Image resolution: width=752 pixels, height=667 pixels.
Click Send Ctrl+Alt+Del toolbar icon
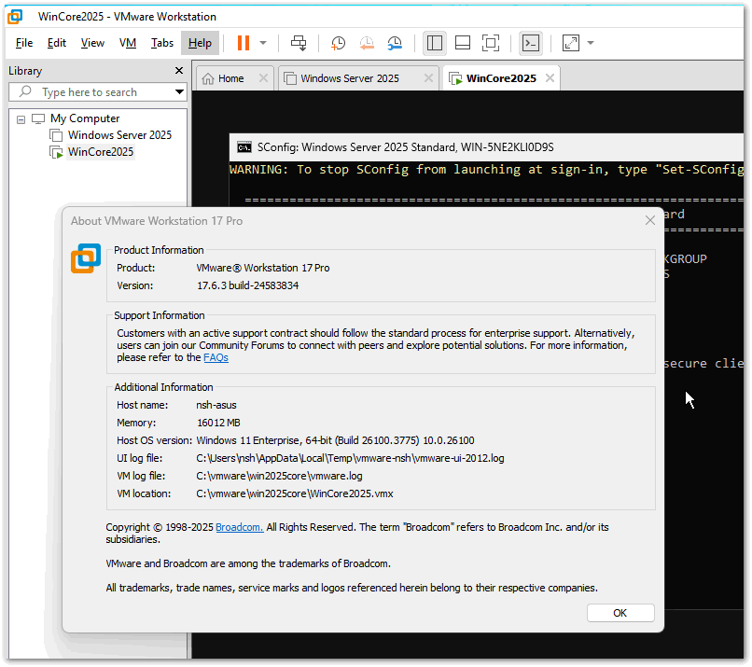(299, 43)
